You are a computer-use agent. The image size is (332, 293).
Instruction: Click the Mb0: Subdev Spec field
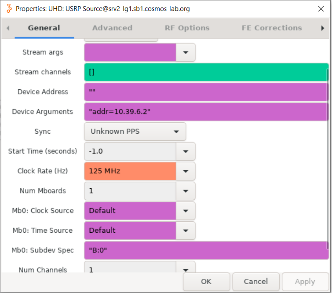(x=205, y=250)
